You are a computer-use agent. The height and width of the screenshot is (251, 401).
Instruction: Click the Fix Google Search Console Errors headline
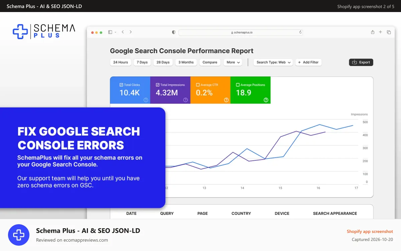pos(79,138)
